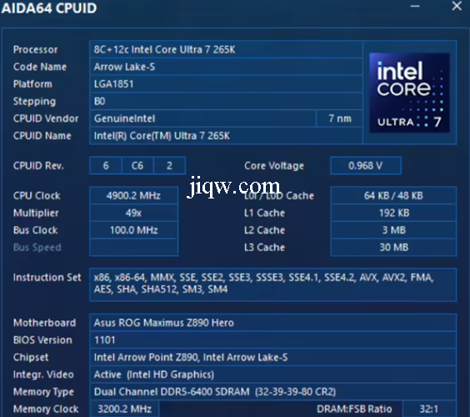Click the 'Code Name' label
Screen dimensions: 470x417
[x=40, y=67]
